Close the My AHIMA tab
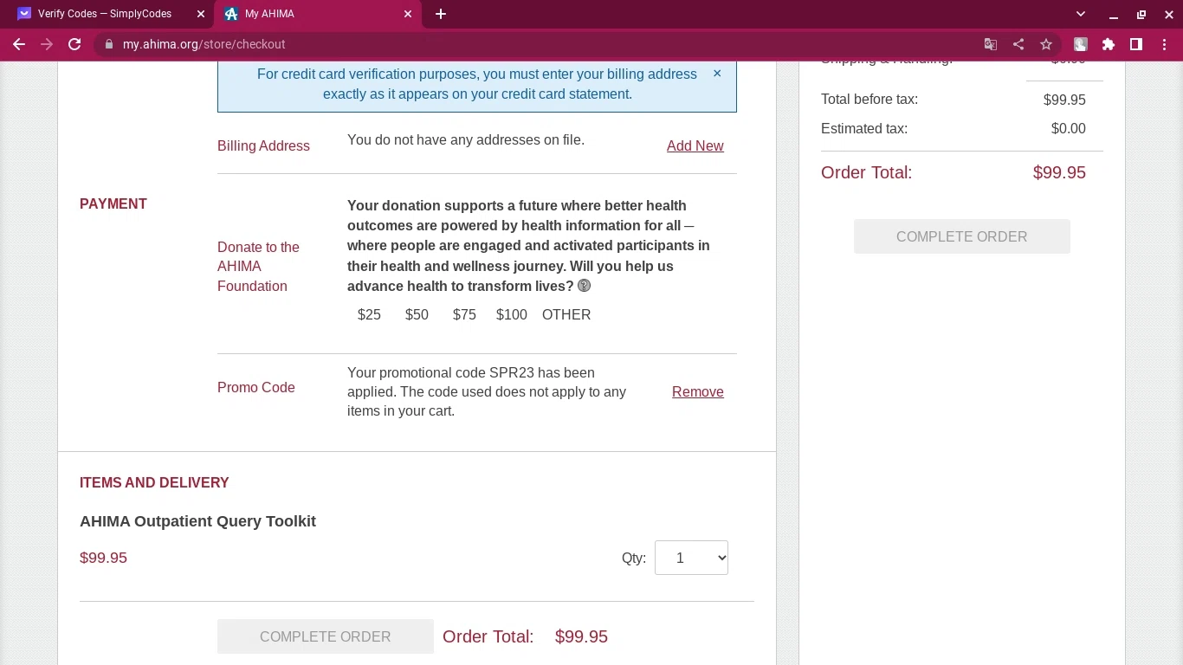Screen dimensions: 1183x665 coord(409,14)
